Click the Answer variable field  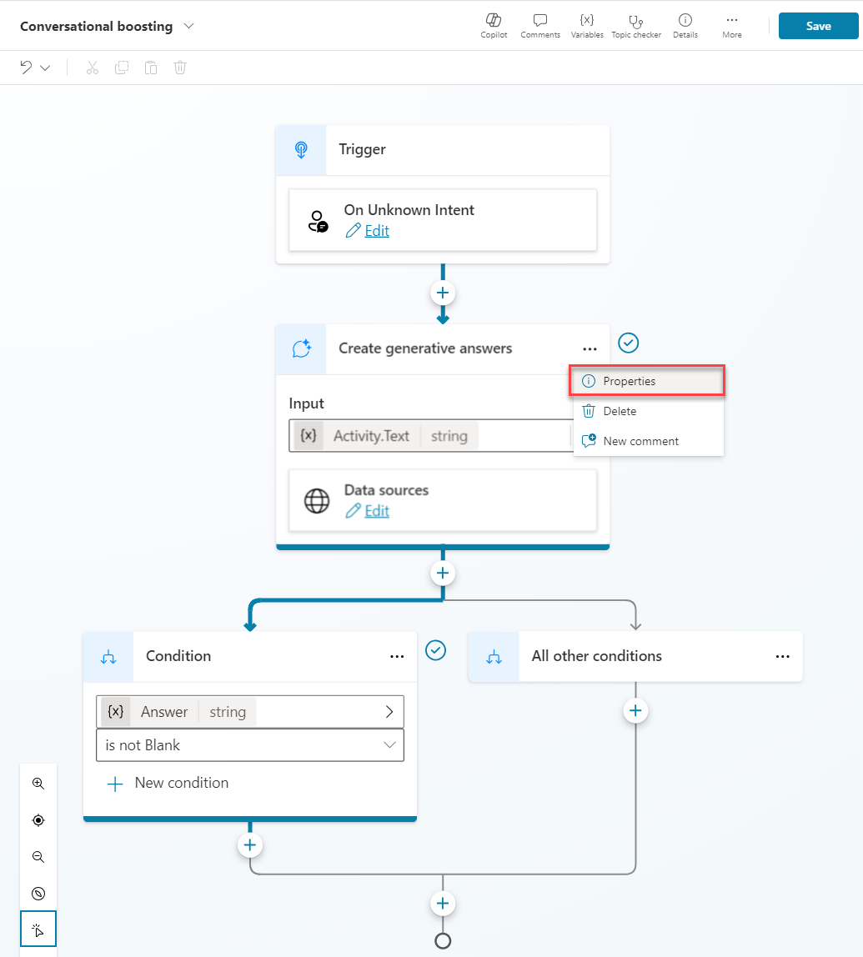pyautogui.click(x=250, y=712)
